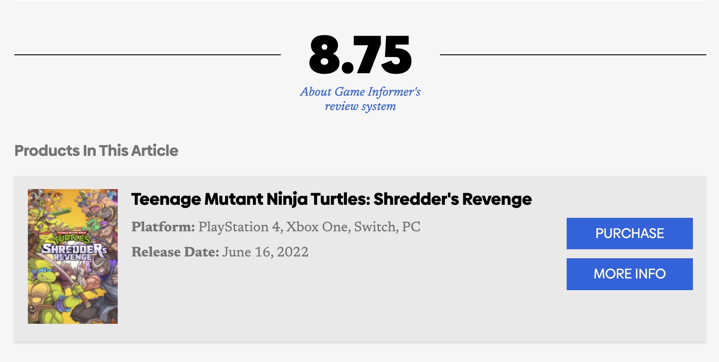Click the bold Platform label
The image size is (719, 362).
(x=163, y=227)
